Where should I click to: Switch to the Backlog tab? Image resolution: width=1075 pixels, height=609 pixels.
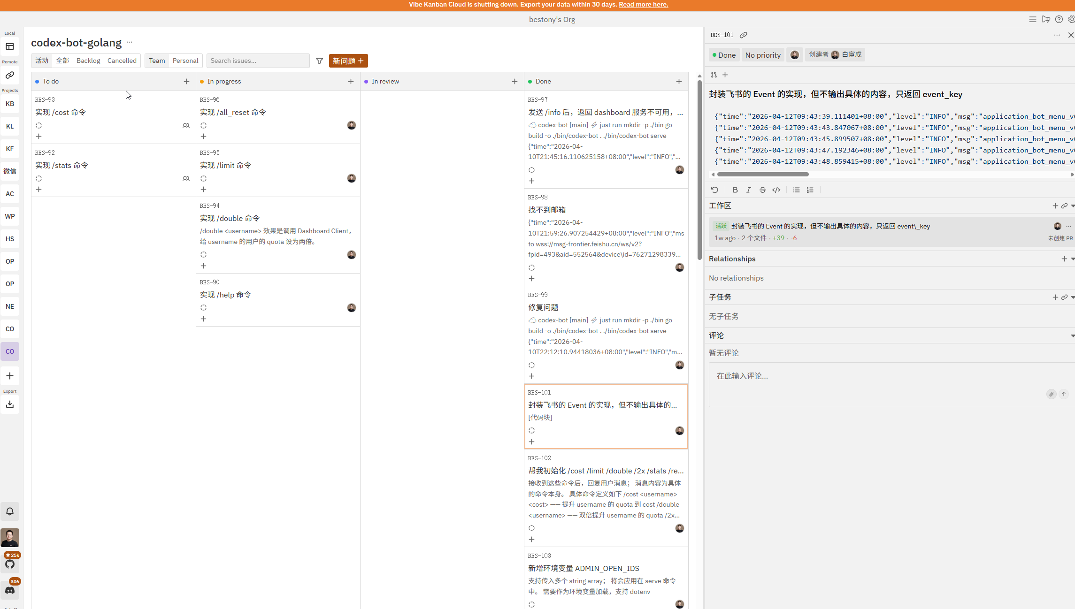coord(88,61)
